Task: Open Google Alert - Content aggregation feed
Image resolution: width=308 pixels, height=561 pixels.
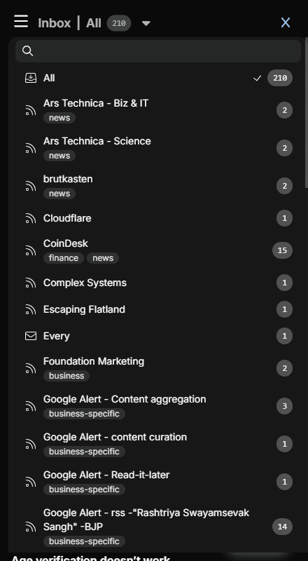Action: pyautogui.click(x=158, y=406)
